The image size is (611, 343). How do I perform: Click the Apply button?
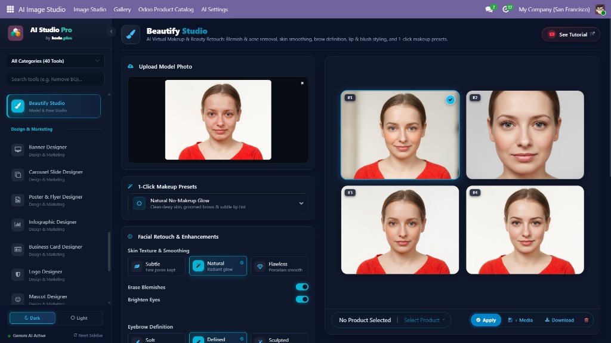click(486, 320)
